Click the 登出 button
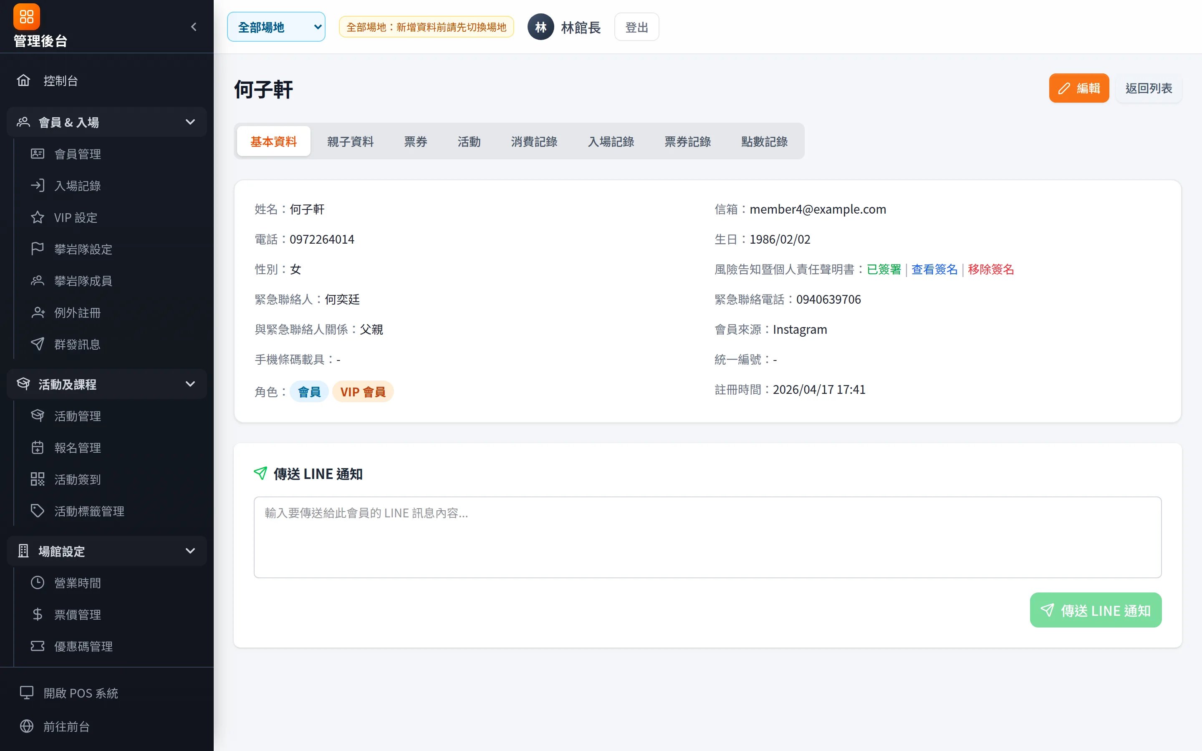The image size is (1202, 751). coord(636,27)
